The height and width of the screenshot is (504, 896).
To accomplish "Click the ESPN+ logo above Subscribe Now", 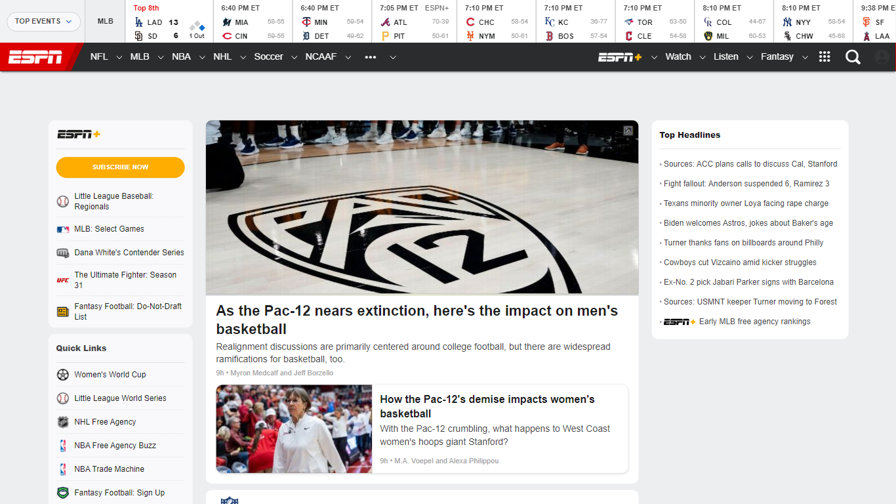I will [x=78, y=134].
